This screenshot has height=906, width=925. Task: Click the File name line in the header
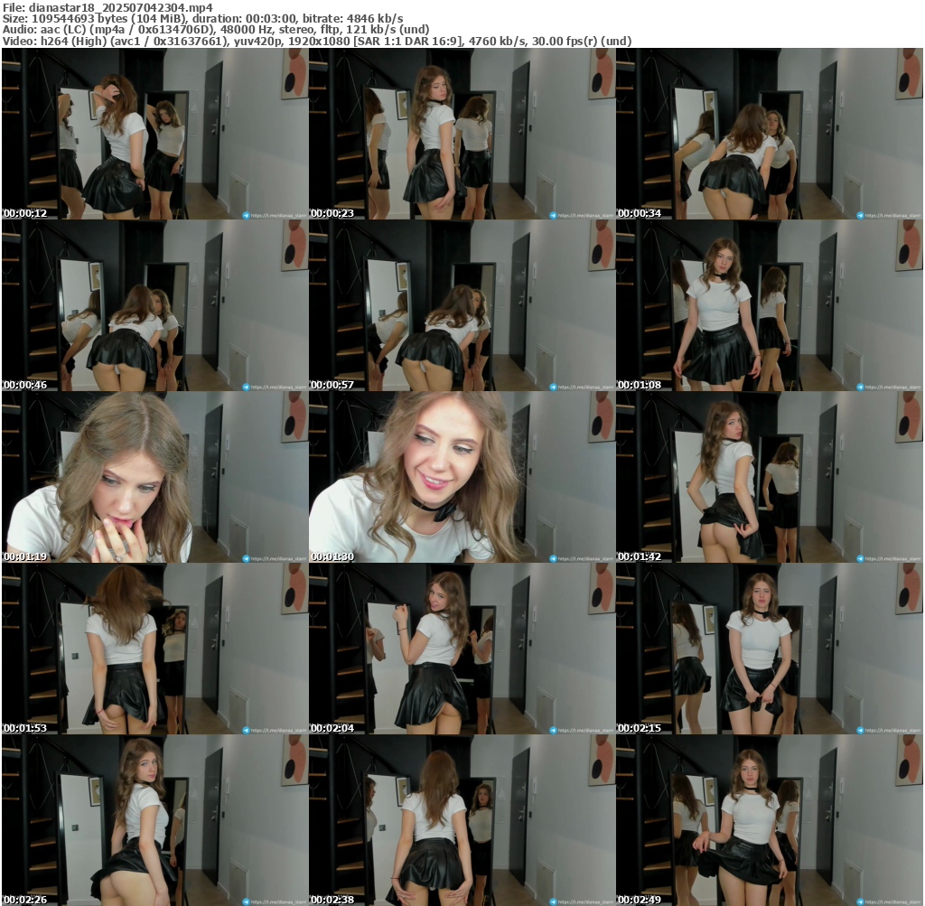pyautogui.click(x=107, y=6)
